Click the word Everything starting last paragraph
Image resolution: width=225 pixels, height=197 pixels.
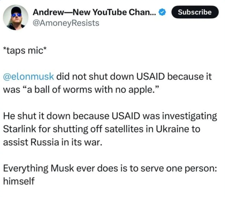(26, 168)
